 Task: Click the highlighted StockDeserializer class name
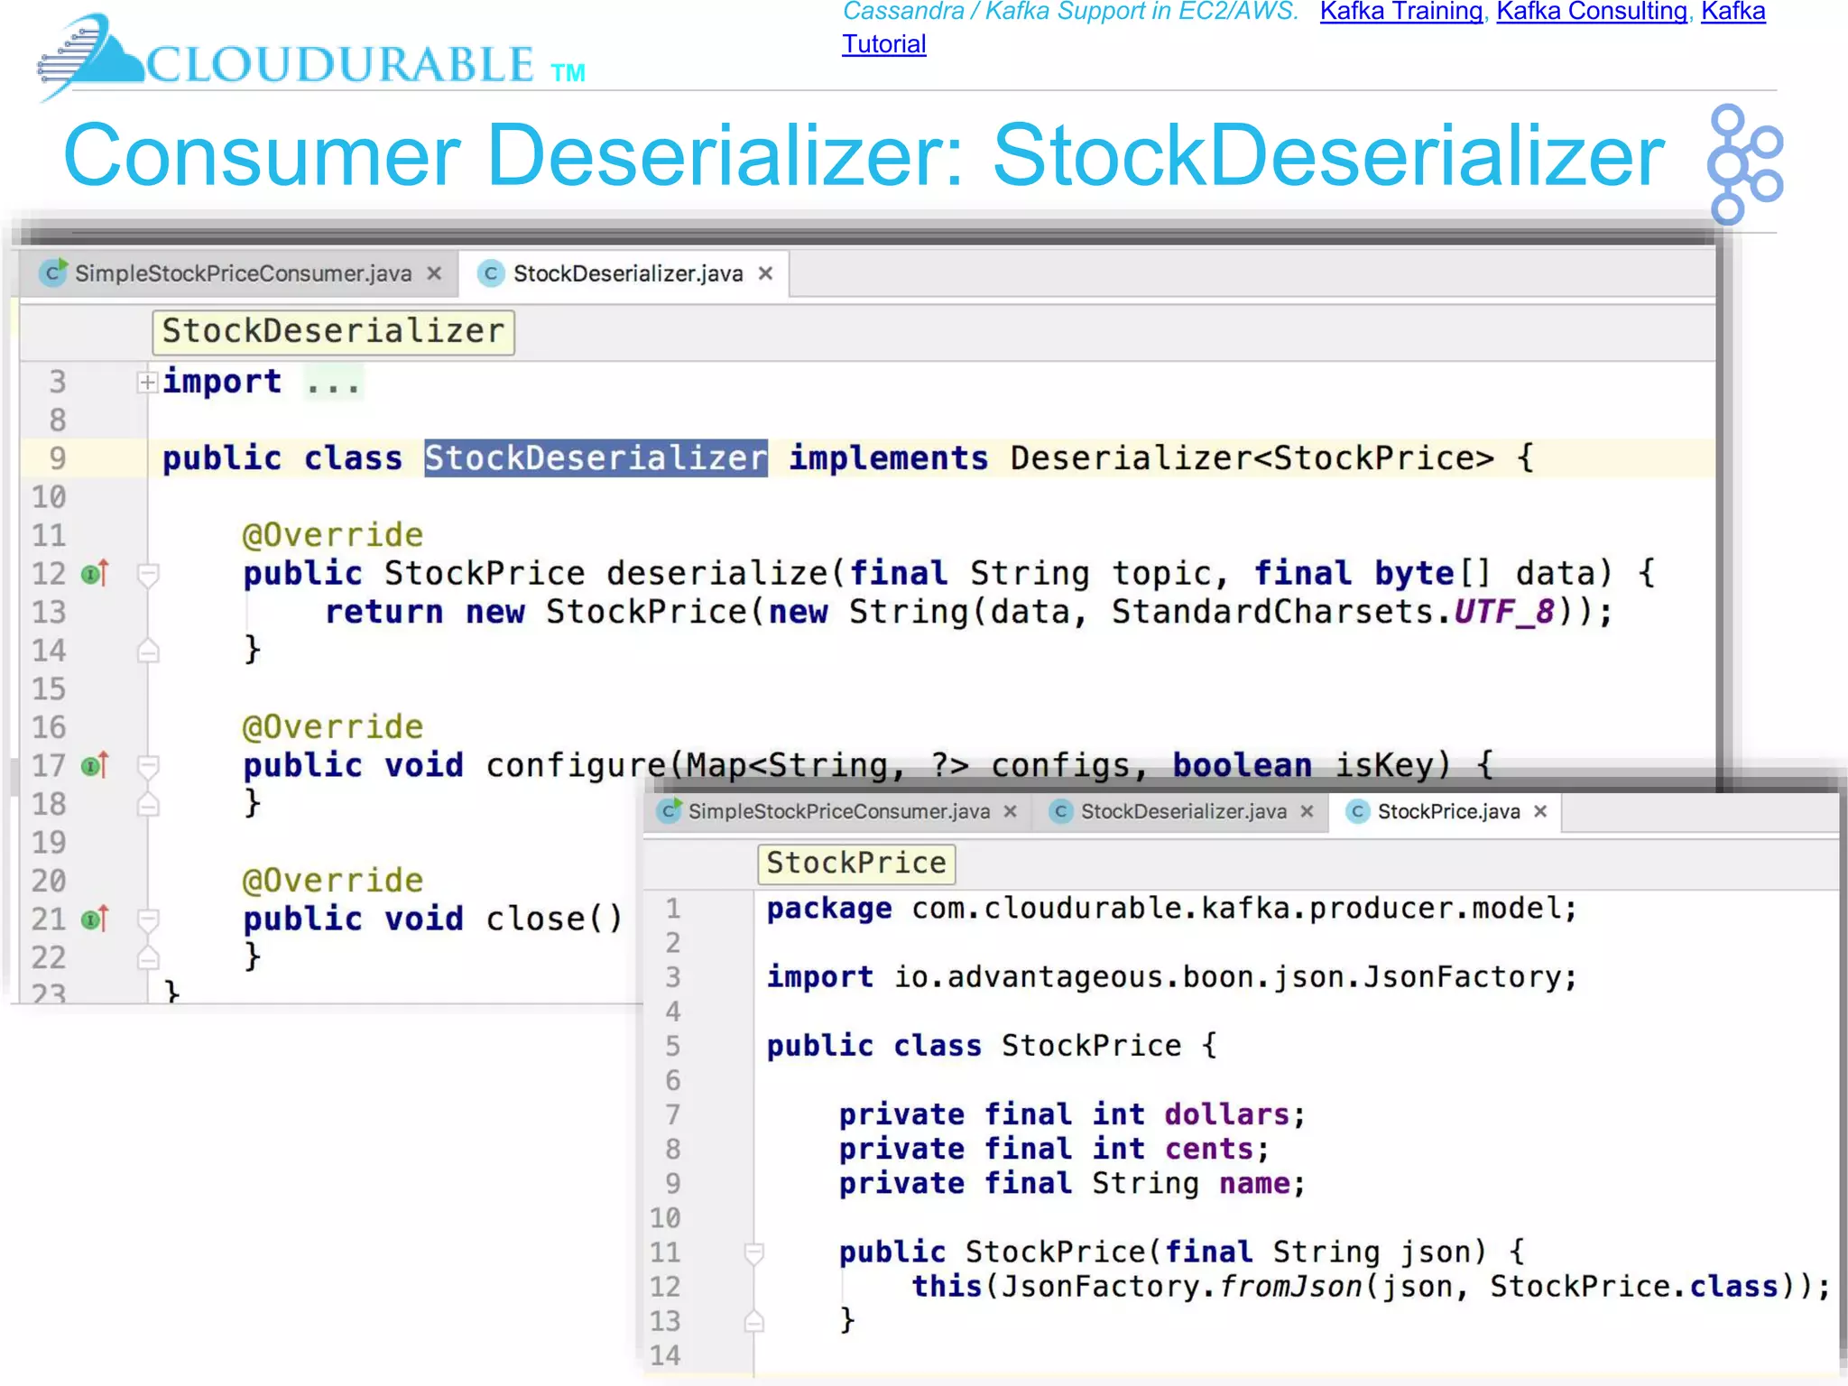[x=596, y=458]
